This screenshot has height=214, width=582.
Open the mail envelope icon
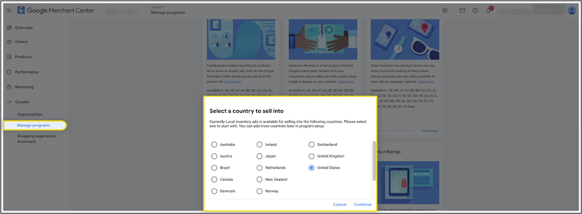(x=462, y=10)
